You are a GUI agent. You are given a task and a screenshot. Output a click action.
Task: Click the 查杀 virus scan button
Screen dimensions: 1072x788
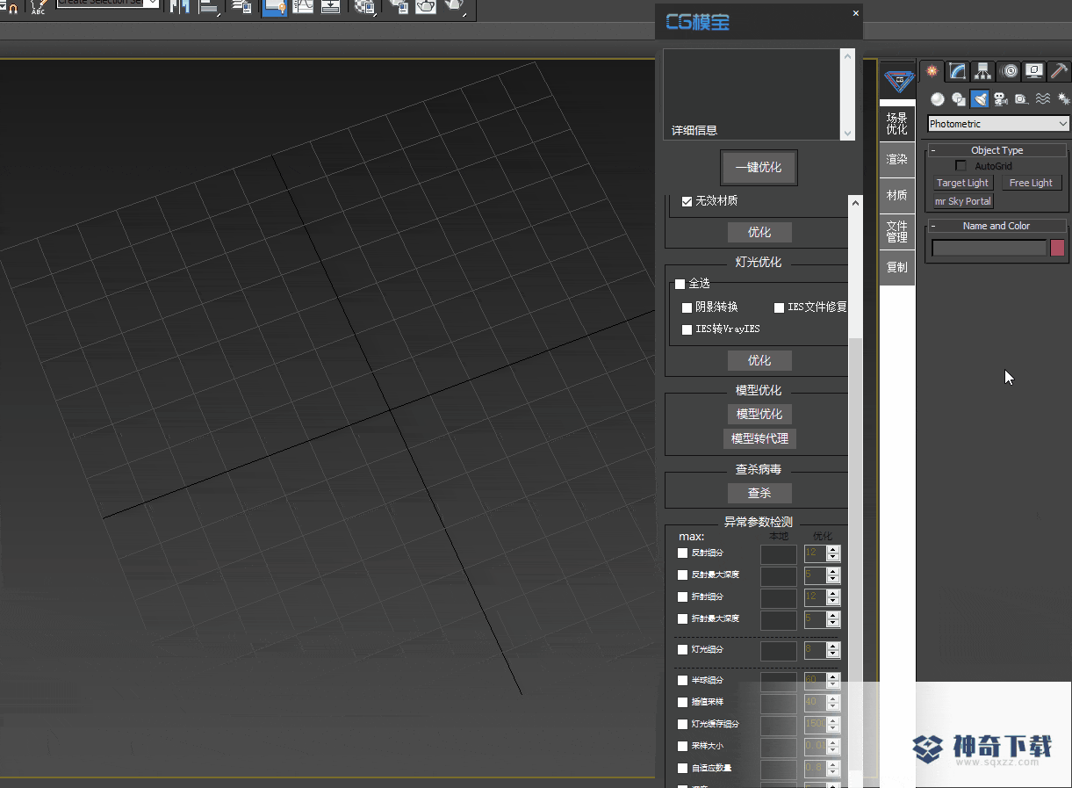pos(759,493)
